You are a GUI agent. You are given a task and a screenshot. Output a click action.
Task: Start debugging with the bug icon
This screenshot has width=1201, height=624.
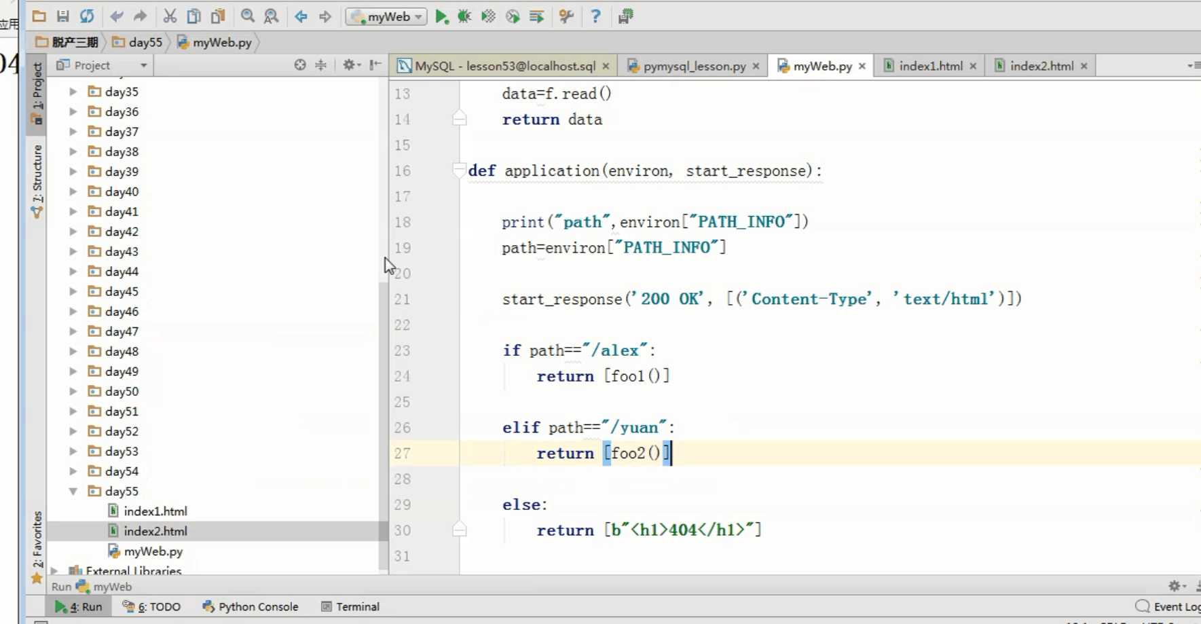coord(464,16)
